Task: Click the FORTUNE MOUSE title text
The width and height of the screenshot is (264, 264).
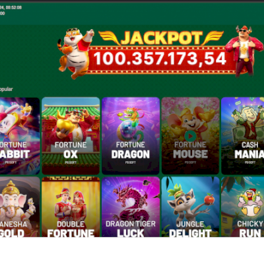Action: pos(190,150)
